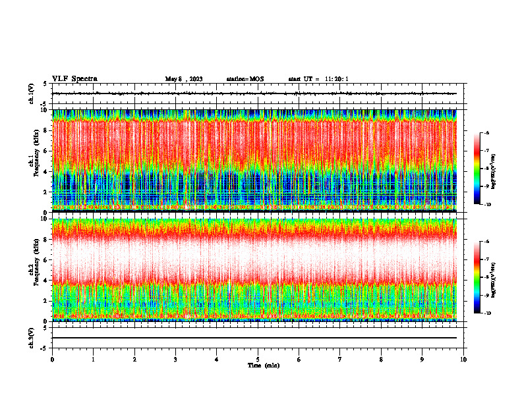Click the "8" kHz tick on ch.1 frequency axis
The height and width of the screenshot is (403, 522).
coord(46,130)
